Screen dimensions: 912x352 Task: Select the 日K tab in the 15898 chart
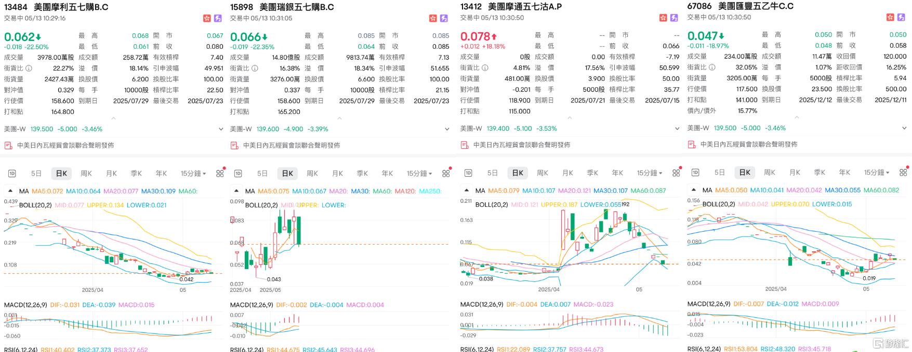pyautogui.click(x=287, y=174)
